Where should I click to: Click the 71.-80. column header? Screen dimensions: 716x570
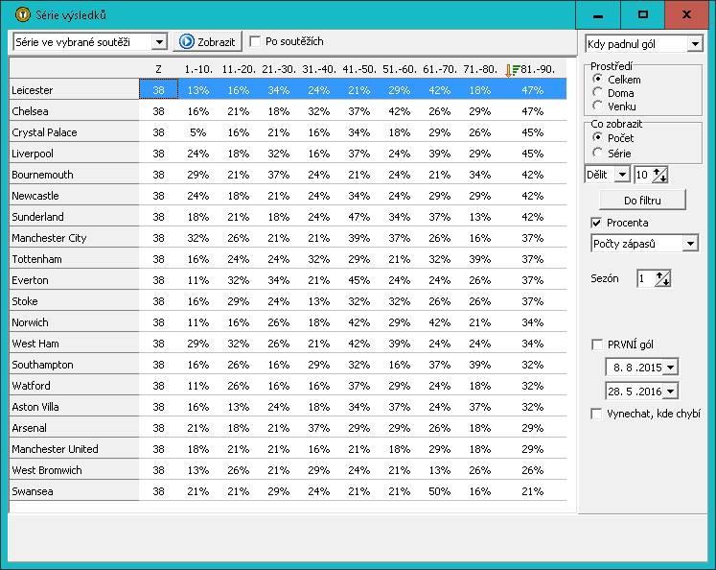click(479, 69)
